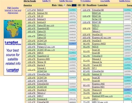Open the AsiaSat 4 satellite link
Viewport: 132px width, 103px height.
tap(42, 90)
